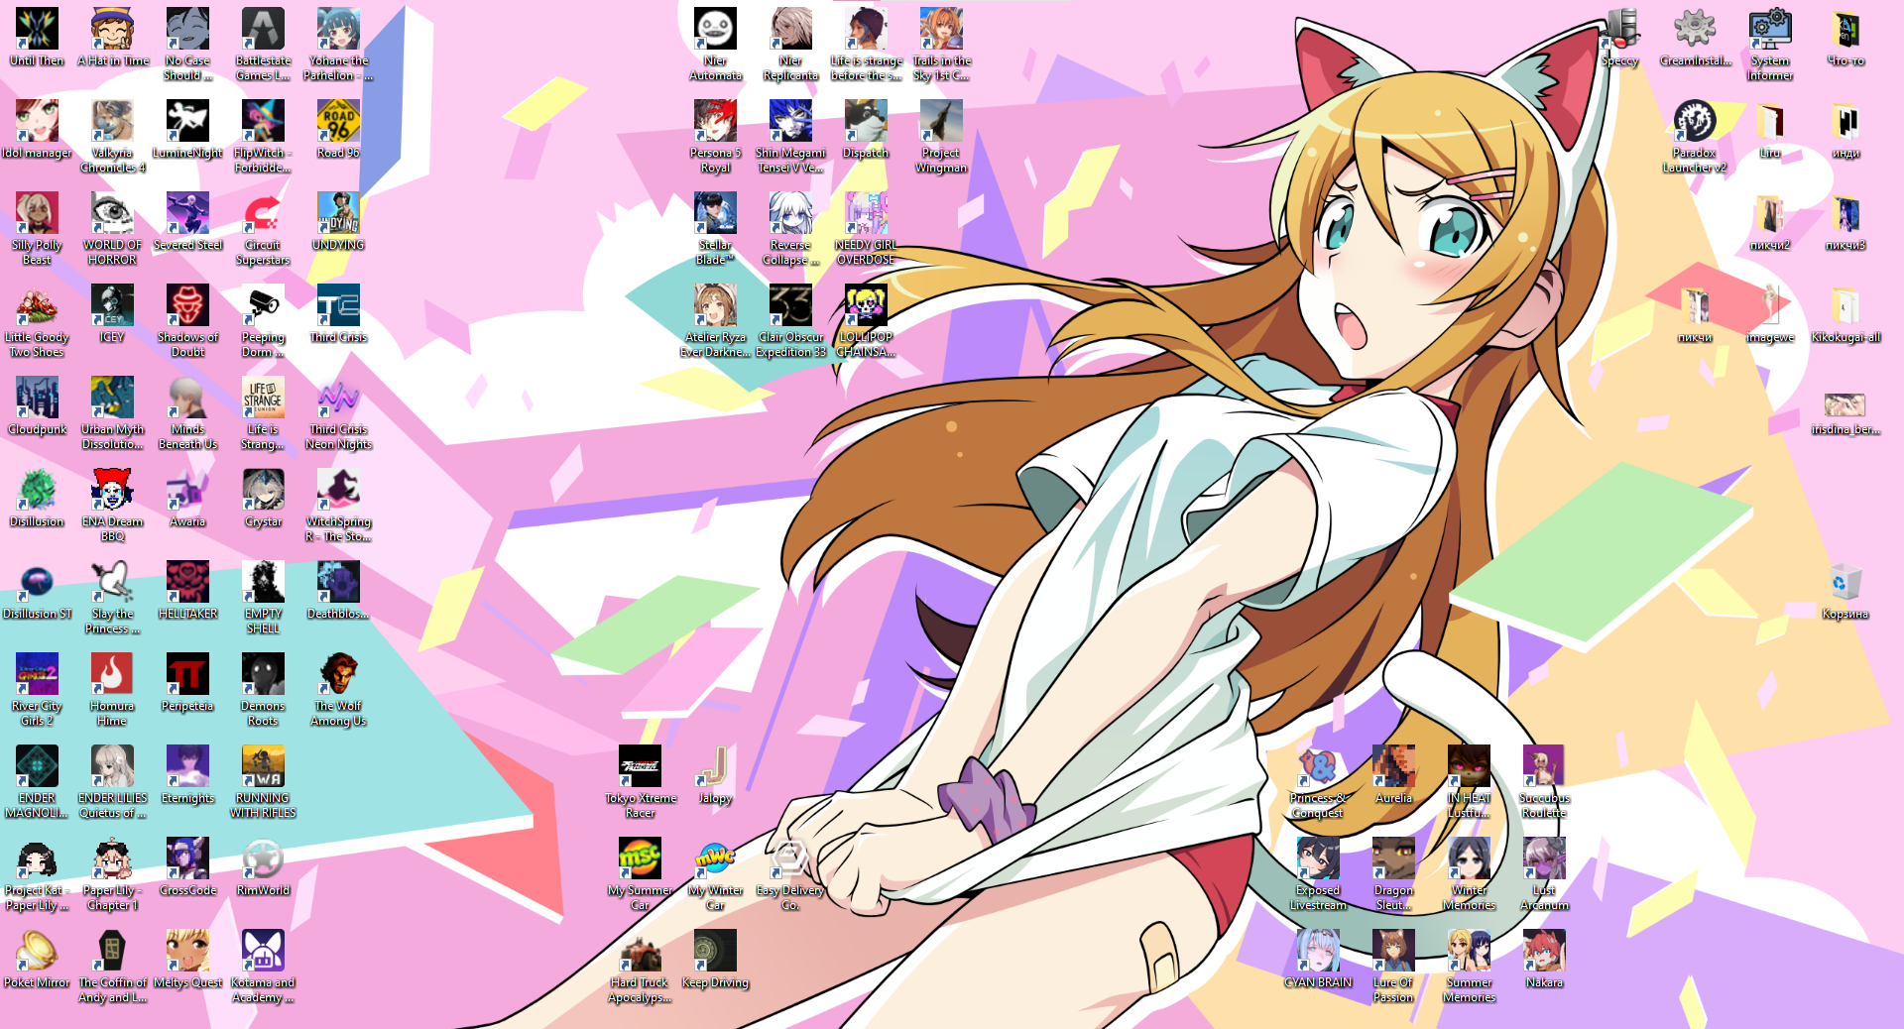Open the Keep Driving shortcut
This screenshot has height=1029, width=1904.
pos(715,960)
